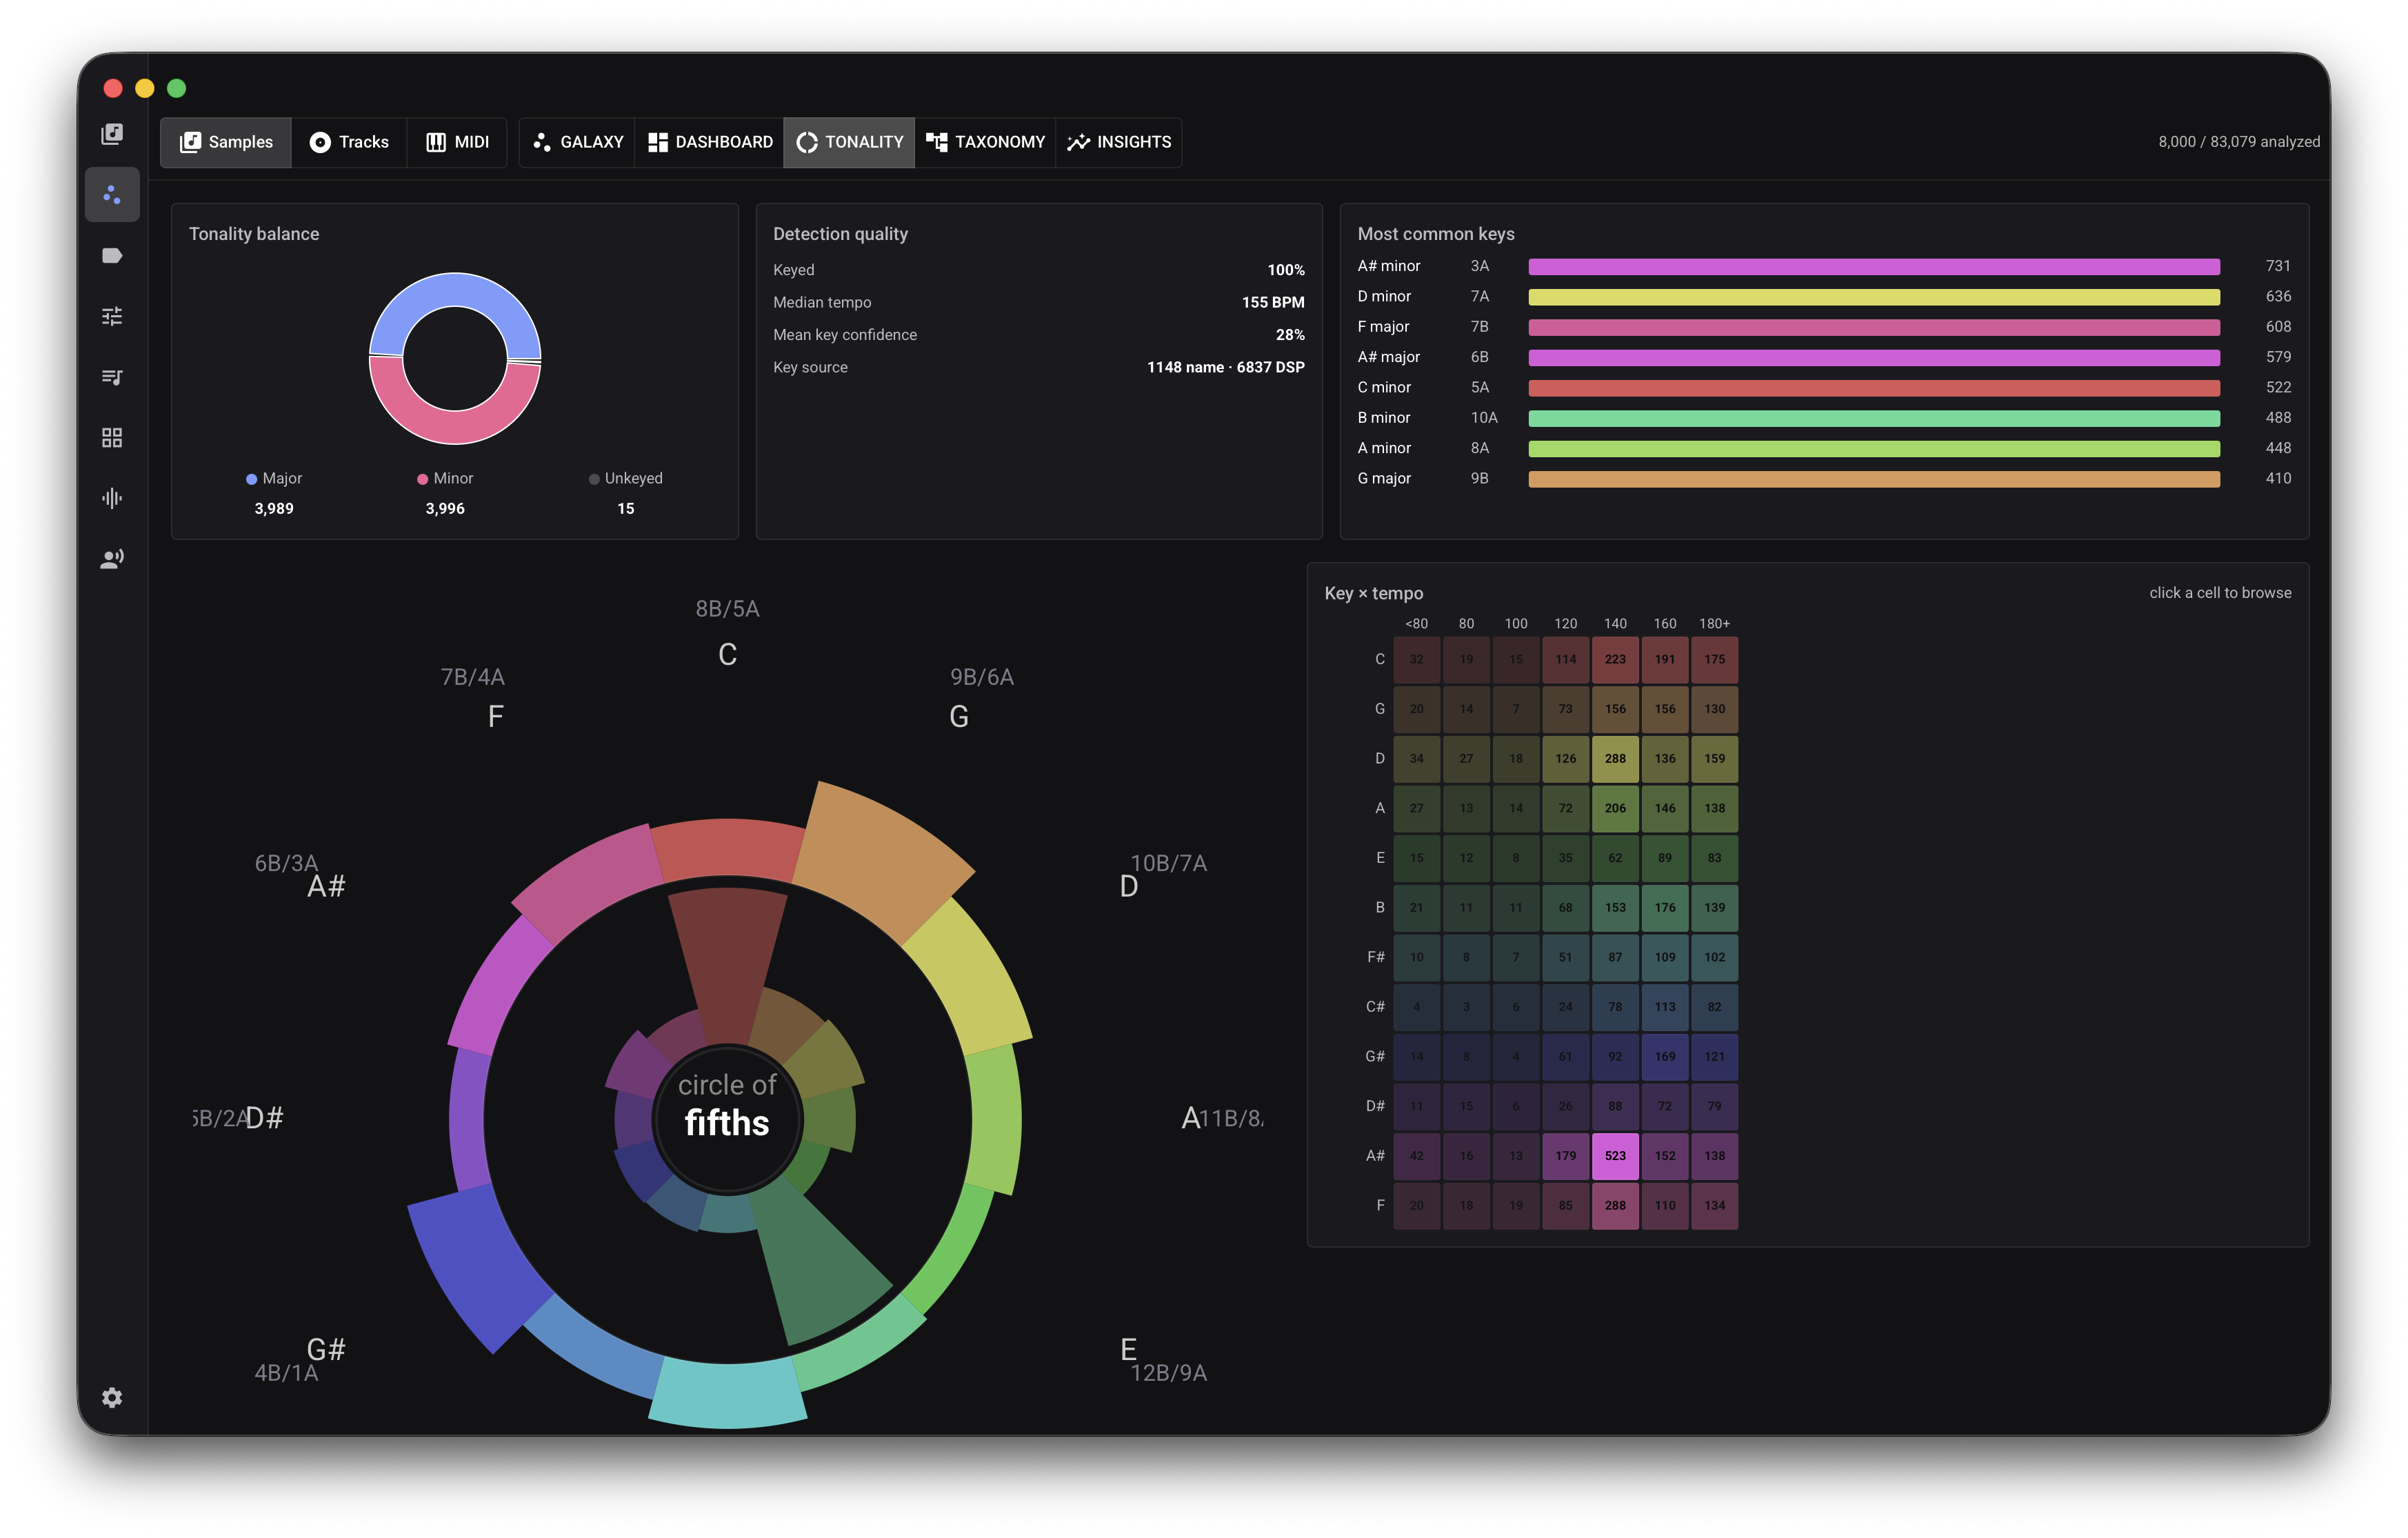Open the music queue sidebar icon
This screenshot has height=1538, width=2408.
[x=112, y=377]
